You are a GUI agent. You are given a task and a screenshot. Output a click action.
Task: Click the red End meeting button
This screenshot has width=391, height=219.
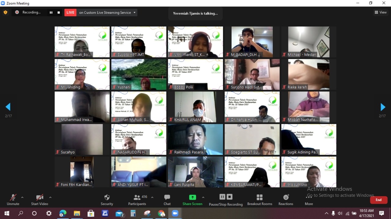point(378,200)
